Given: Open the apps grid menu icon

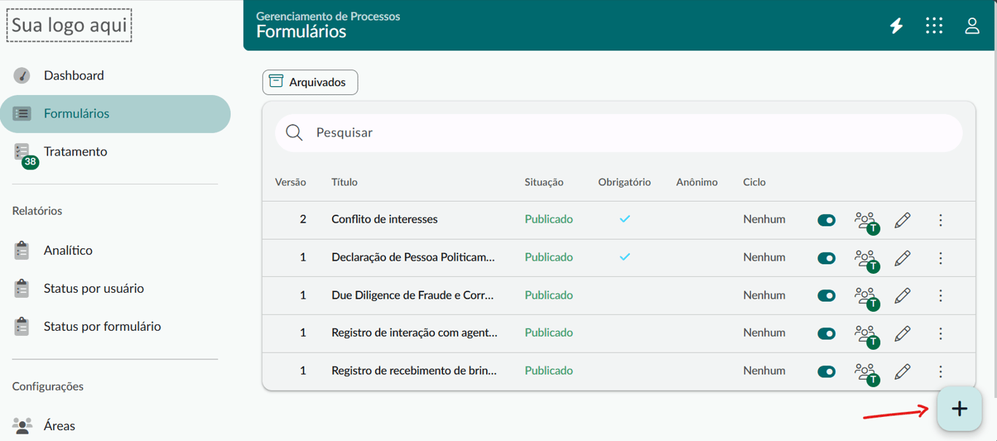Looking at the screenshot, I should pyautogui.click(x=934, y=26).
